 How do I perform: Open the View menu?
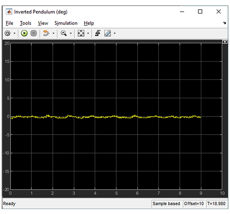[x=43, y=23]
